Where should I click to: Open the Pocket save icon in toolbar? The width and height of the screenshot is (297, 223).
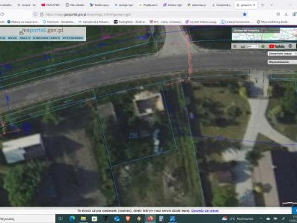[x=278, y=14]
